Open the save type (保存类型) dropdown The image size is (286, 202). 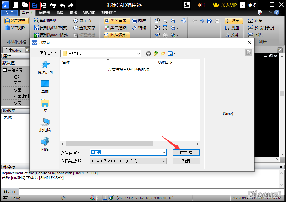pyautogui.click(x=164, y=161)
